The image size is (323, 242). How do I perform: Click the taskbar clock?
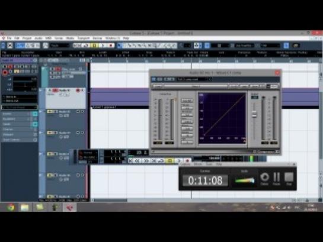pos(311,207)
